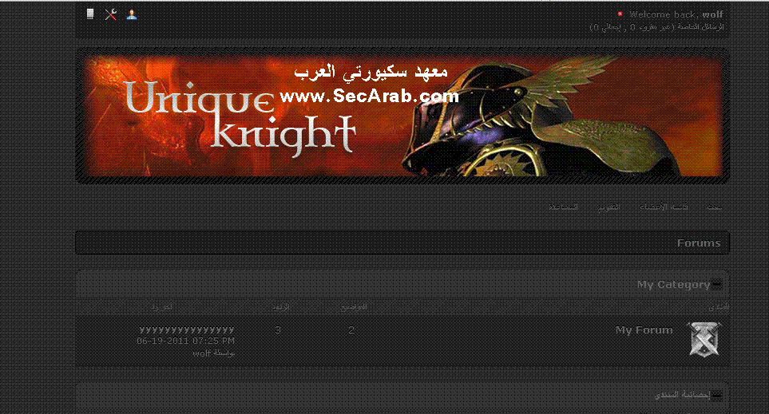This screenshot has height=414, width=769.
Task: Open the Help menu item
Action: (x=564, y=207)
